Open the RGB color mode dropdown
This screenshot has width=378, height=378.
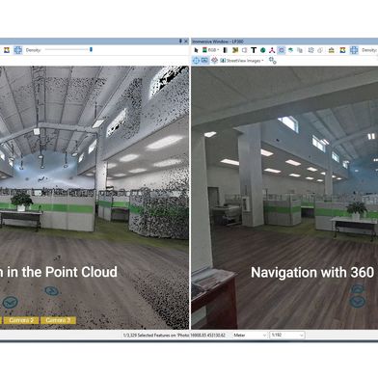tap(210, 50)
